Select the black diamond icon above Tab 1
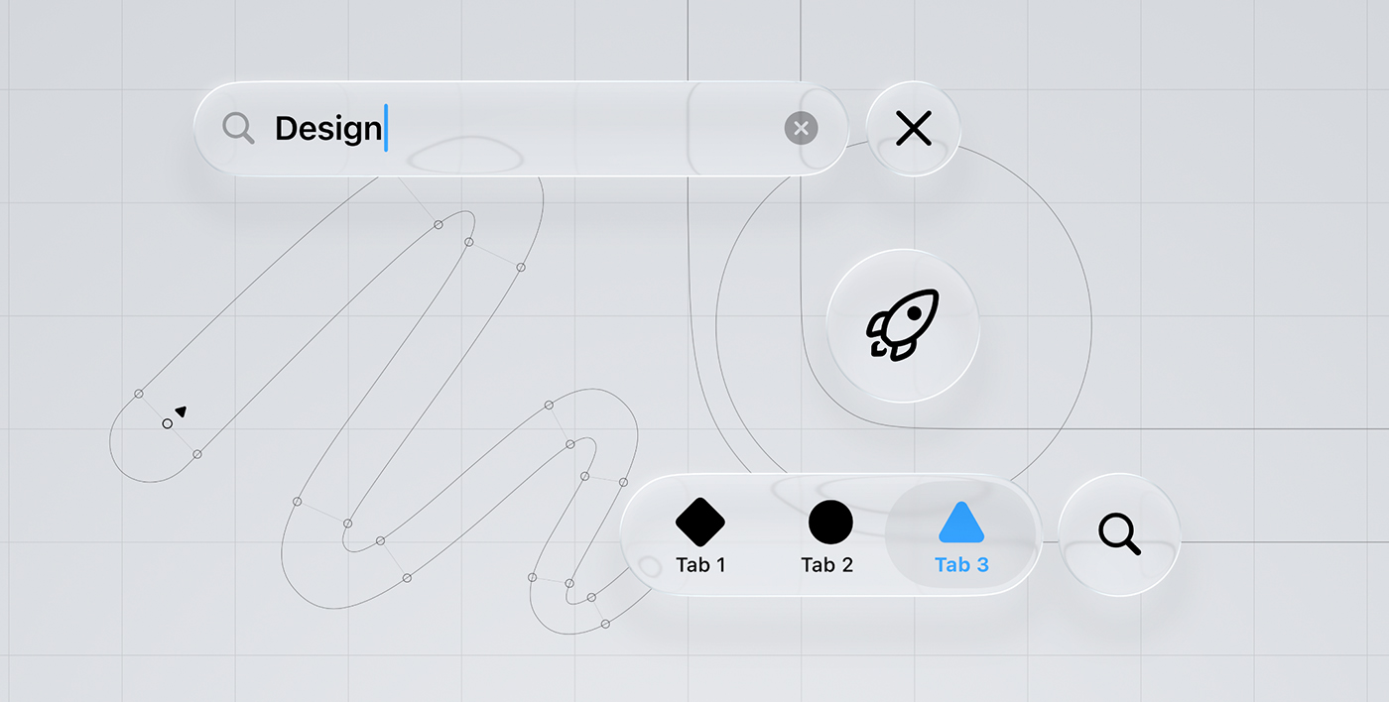This screenshot has height=702, width=1389. point(700,522)
